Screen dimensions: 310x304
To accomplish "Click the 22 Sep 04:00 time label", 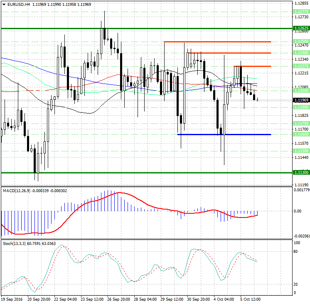I will [65, 299].
